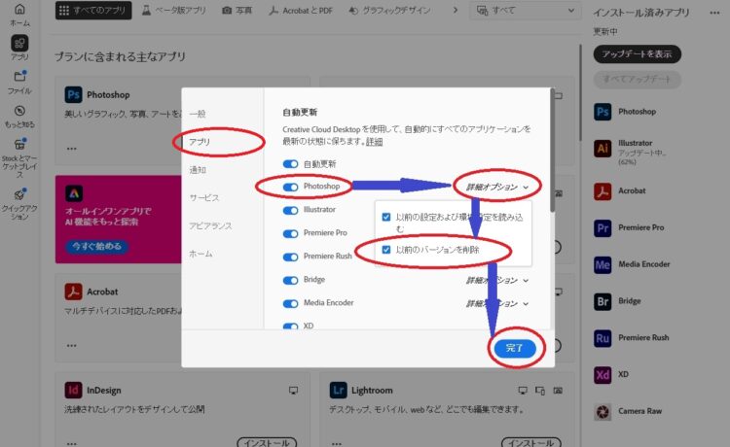This screenshot has height=447, width=730.
Task: Open ホーム settings section
Action: pyautogui.click(x=201, y=254)
